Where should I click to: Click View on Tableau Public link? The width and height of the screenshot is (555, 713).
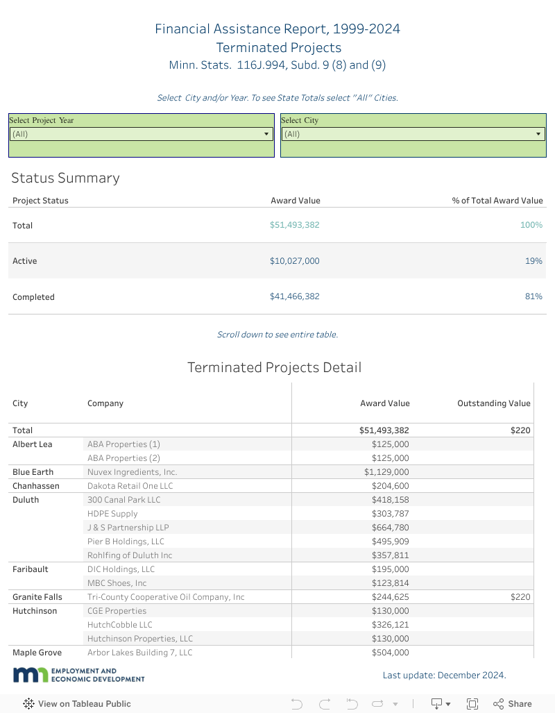(x=84, y=703)
